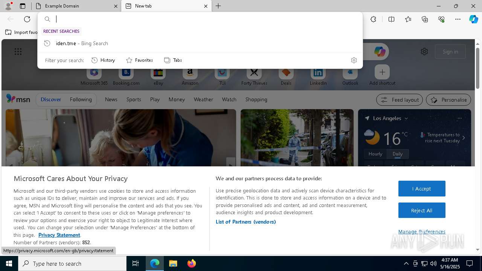Image resolution: width=482 pixels, height=271 pixels.
Task: Filter search by Tabs
Action: pos(173,60)
